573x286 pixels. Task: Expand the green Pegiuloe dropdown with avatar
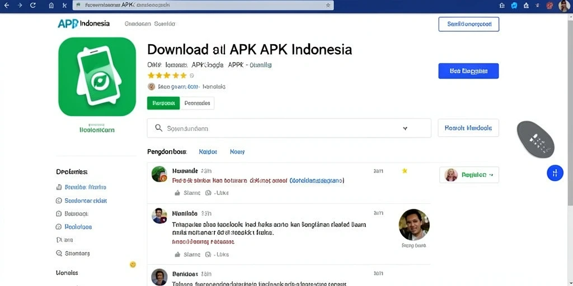[x=469, y=175]
